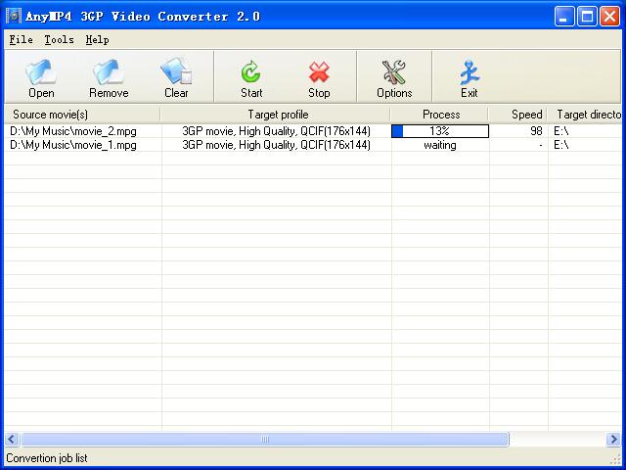Close the converter window
The width and height of the screenshot is (626, 470).
[610, 17]
